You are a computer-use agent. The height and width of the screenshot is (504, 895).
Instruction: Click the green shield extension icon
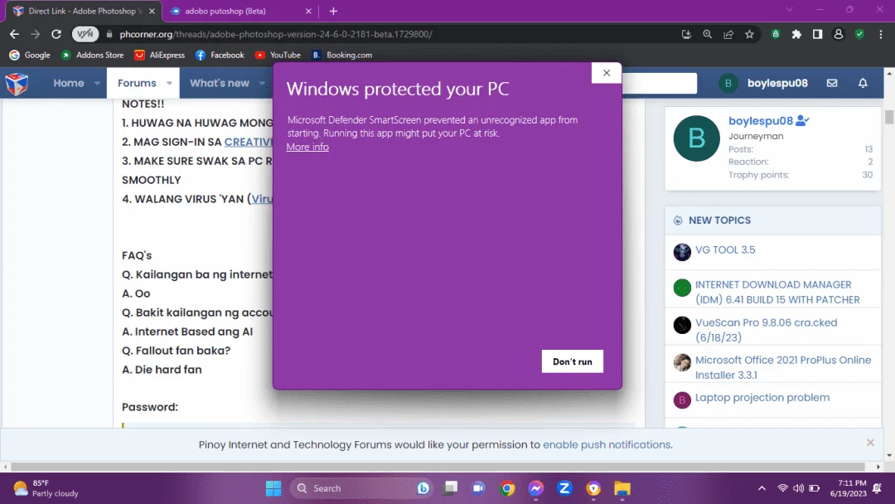859,34
